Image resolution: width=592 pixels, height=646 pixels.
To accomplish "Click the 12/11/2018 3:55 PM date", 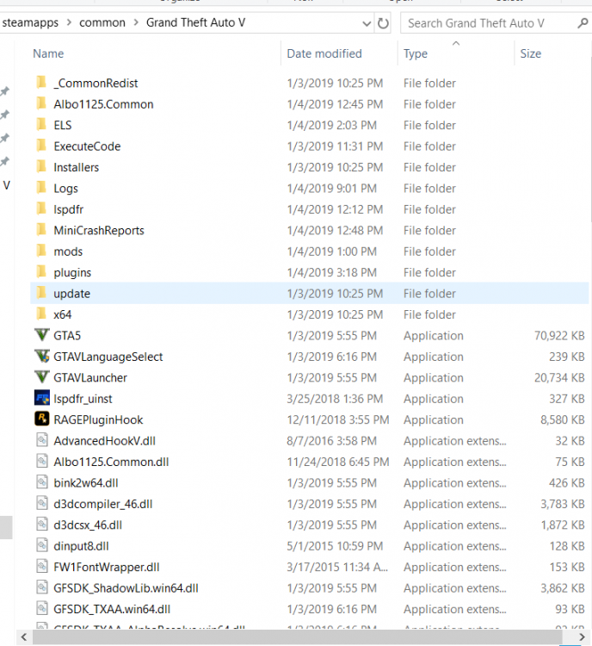I will 338,419.
